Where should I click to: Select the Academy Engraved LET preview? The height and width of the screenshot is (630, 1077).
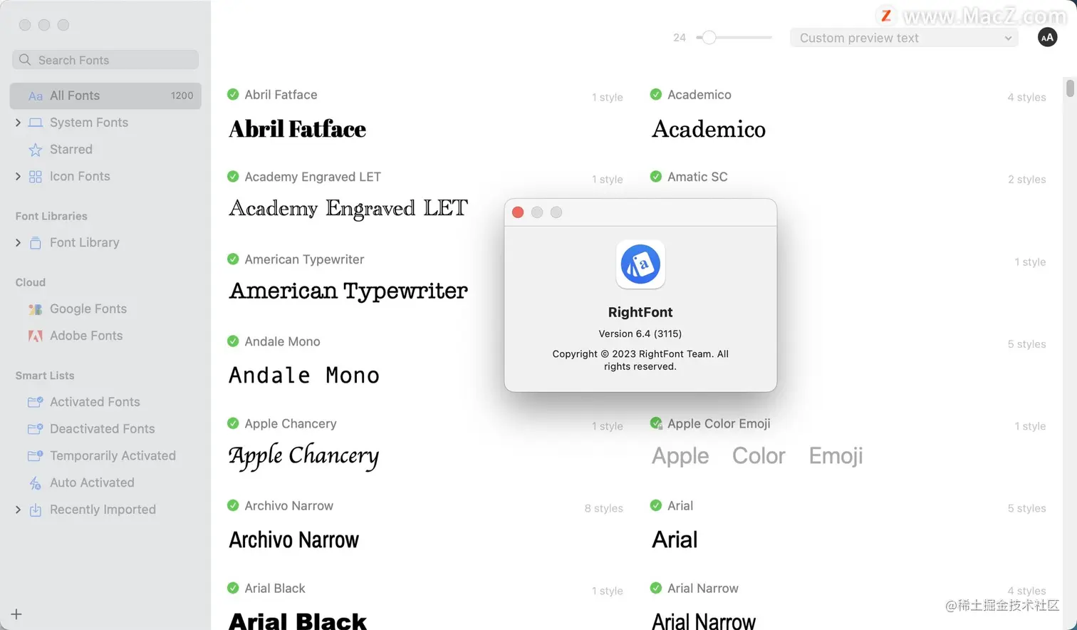348,209
